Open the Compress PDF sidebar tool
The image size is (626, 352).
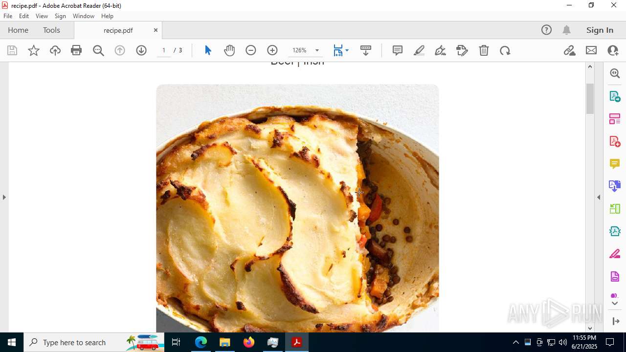[x=615, y=231]
